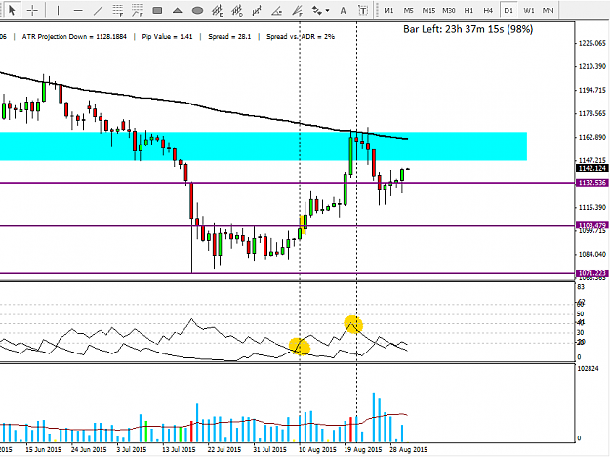Toggle the D1 daily timeframe button
Screen dimensions: 610x457
508,10
